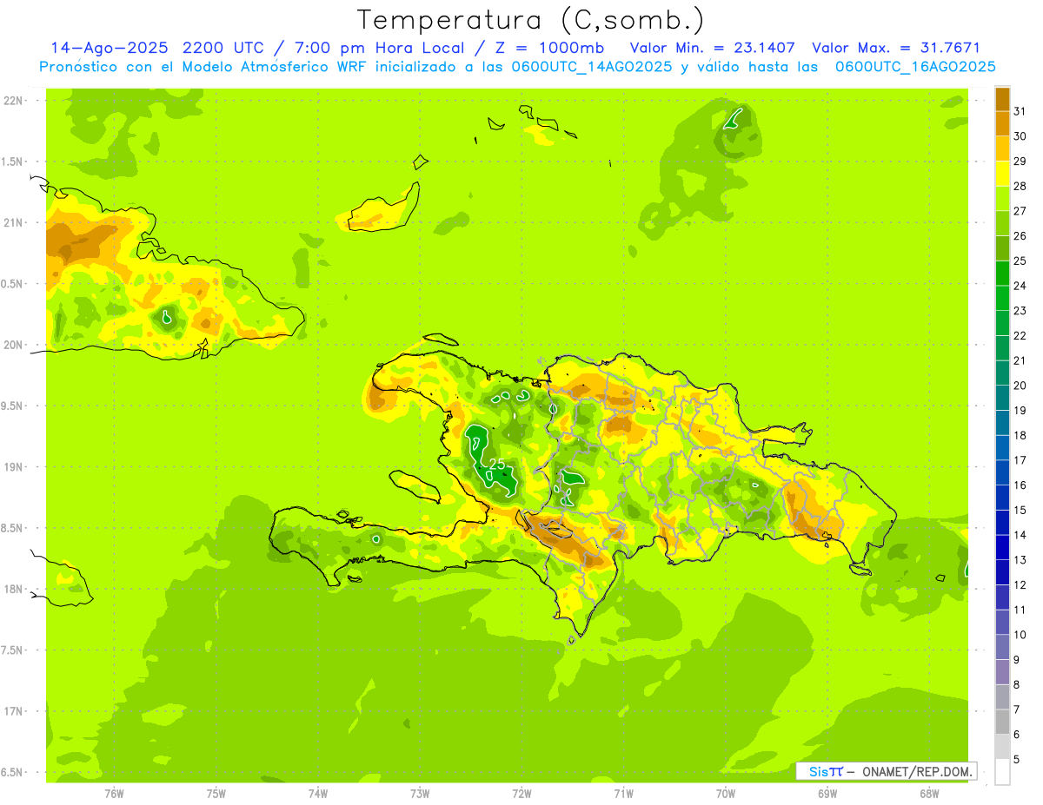This screenshot has width=1043, height=805.
Task: Click "Valor Min. = 23.1407" text
Action: pyautogui.click(x=713, y=49)
